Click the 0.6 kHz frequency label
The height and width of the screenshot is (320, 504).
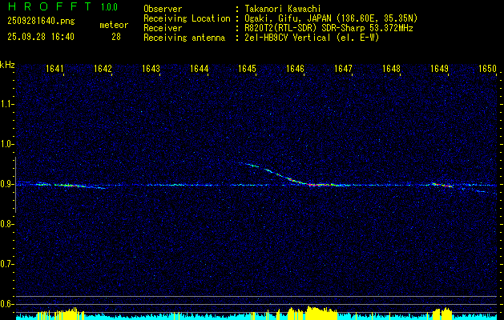click(7, 303)
